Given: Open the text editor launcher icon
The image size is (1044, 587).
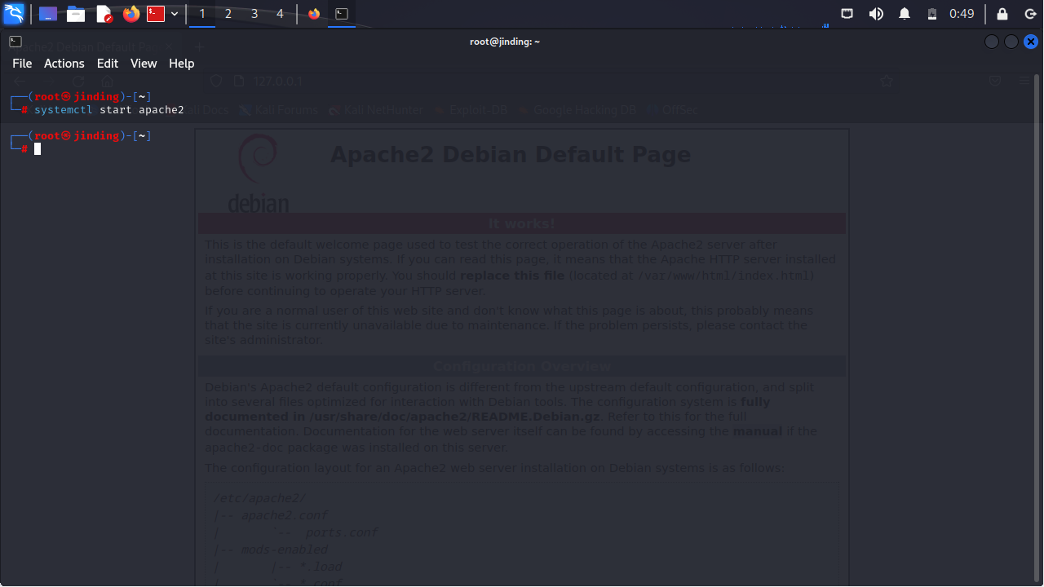Looking at the screenshot, I should coord(104,14).
